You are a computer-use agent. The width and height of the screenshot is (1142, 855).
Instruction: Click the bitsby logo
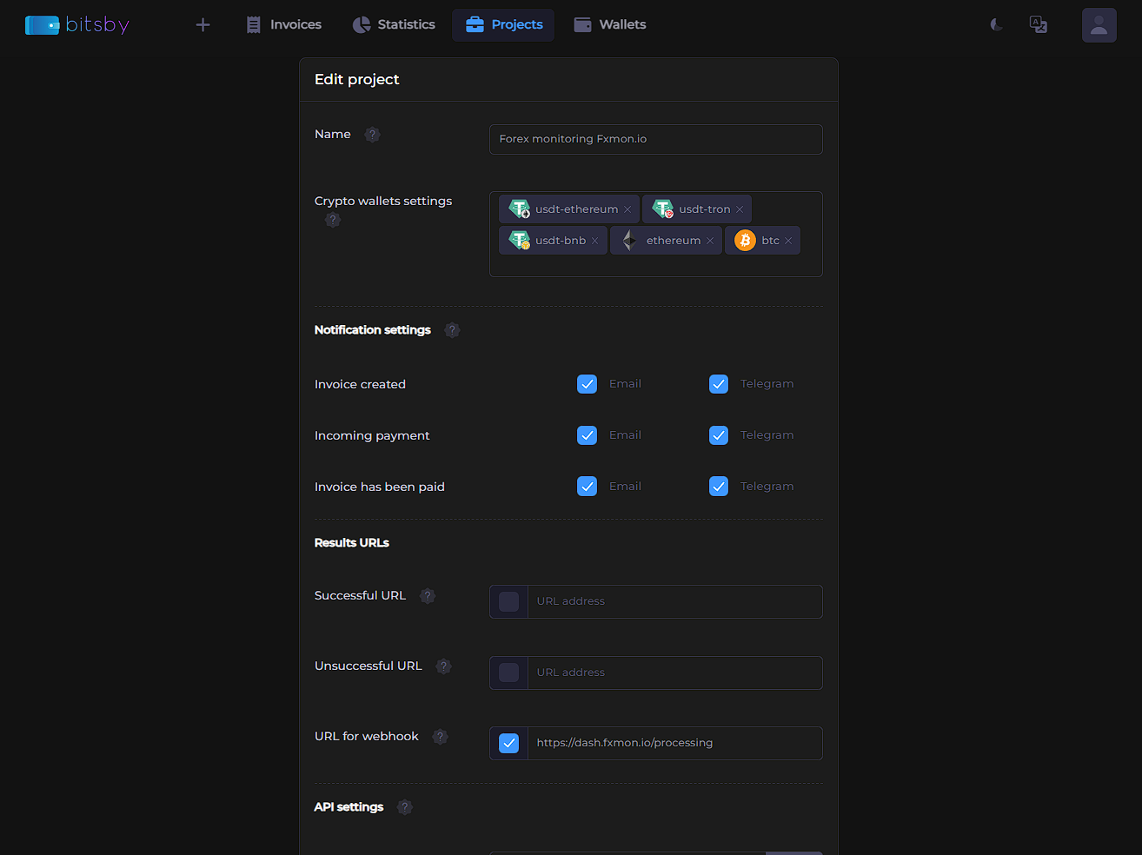(x=77, y=24)
